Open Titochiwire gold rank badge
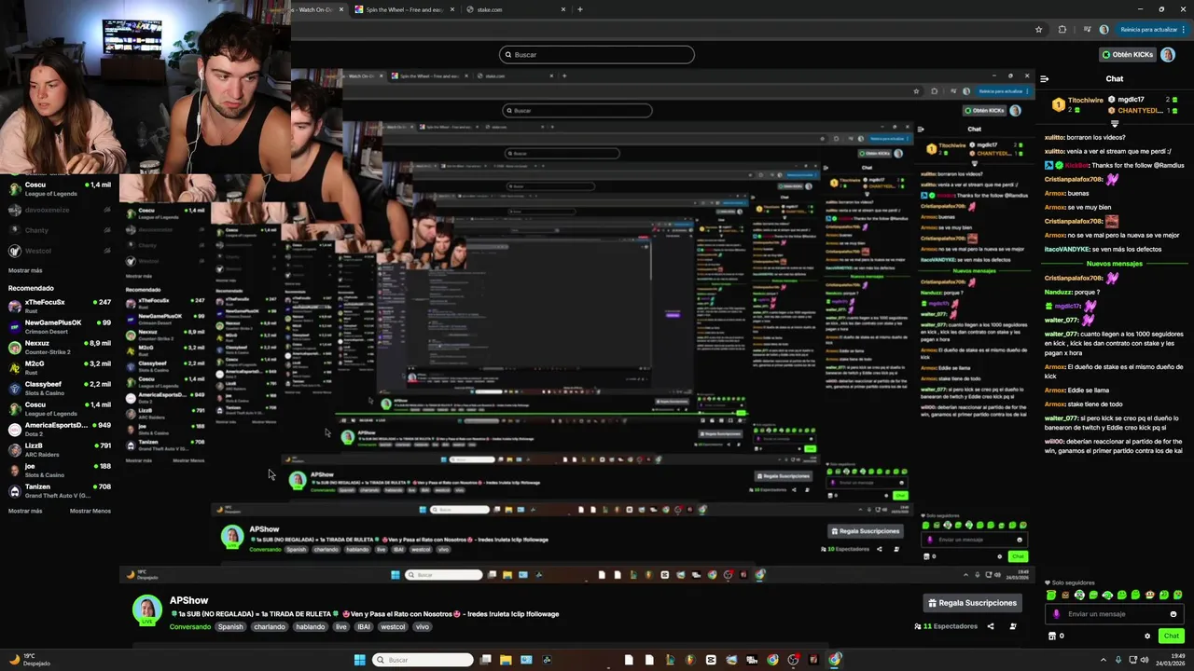 (1059, 104)
